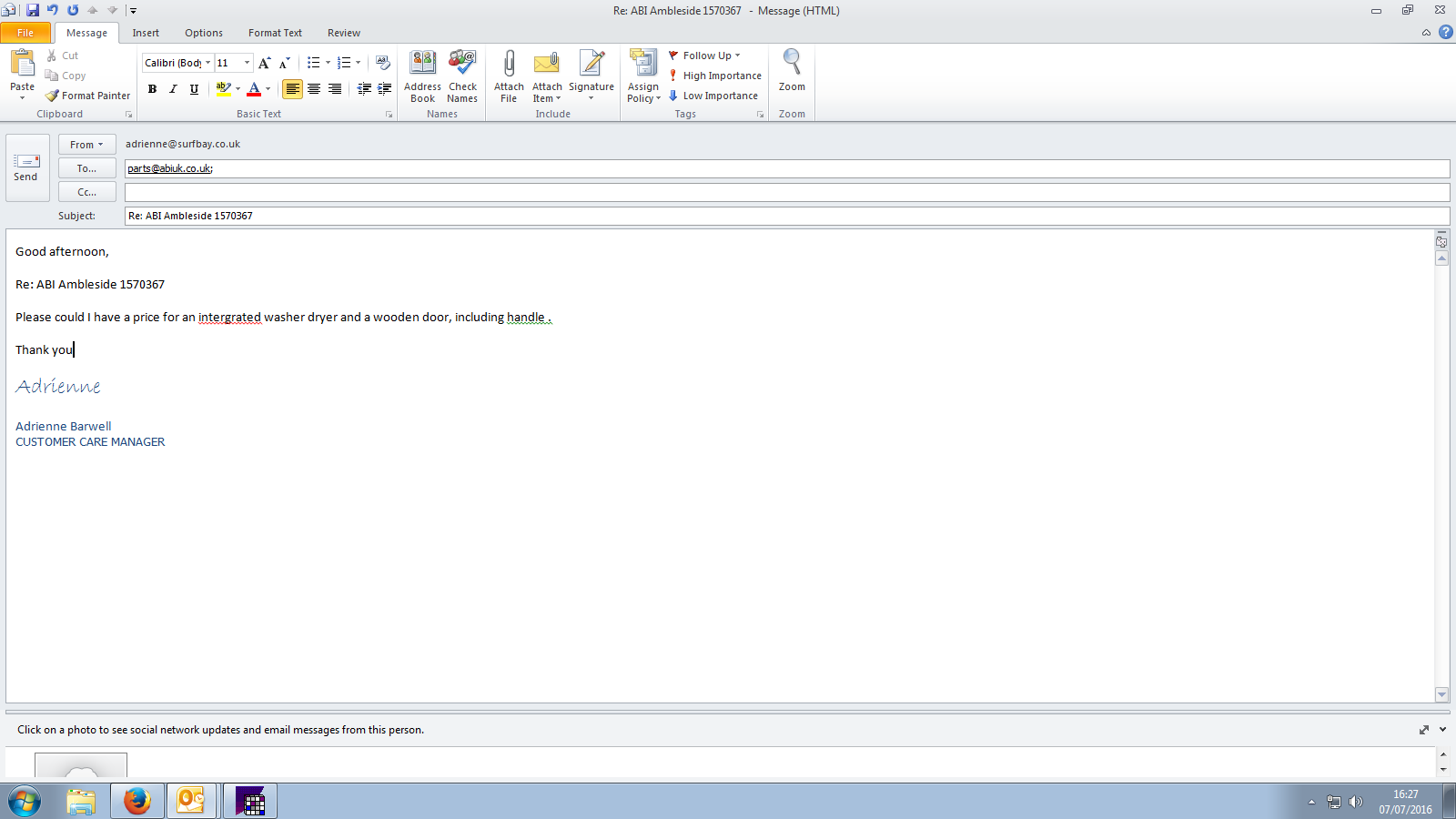The width and height of the screenshot is (1456, 819).
Task: Decrease the paragraph indent
Action: [x=364, y=88]
